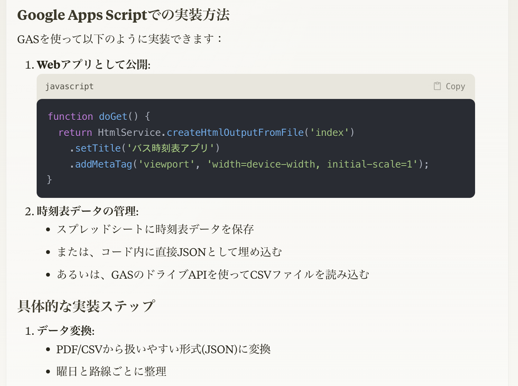This screenshot has width=518, height=386.
Task: Click the addMetaTag viewport code line
Action: pos(249,164)
